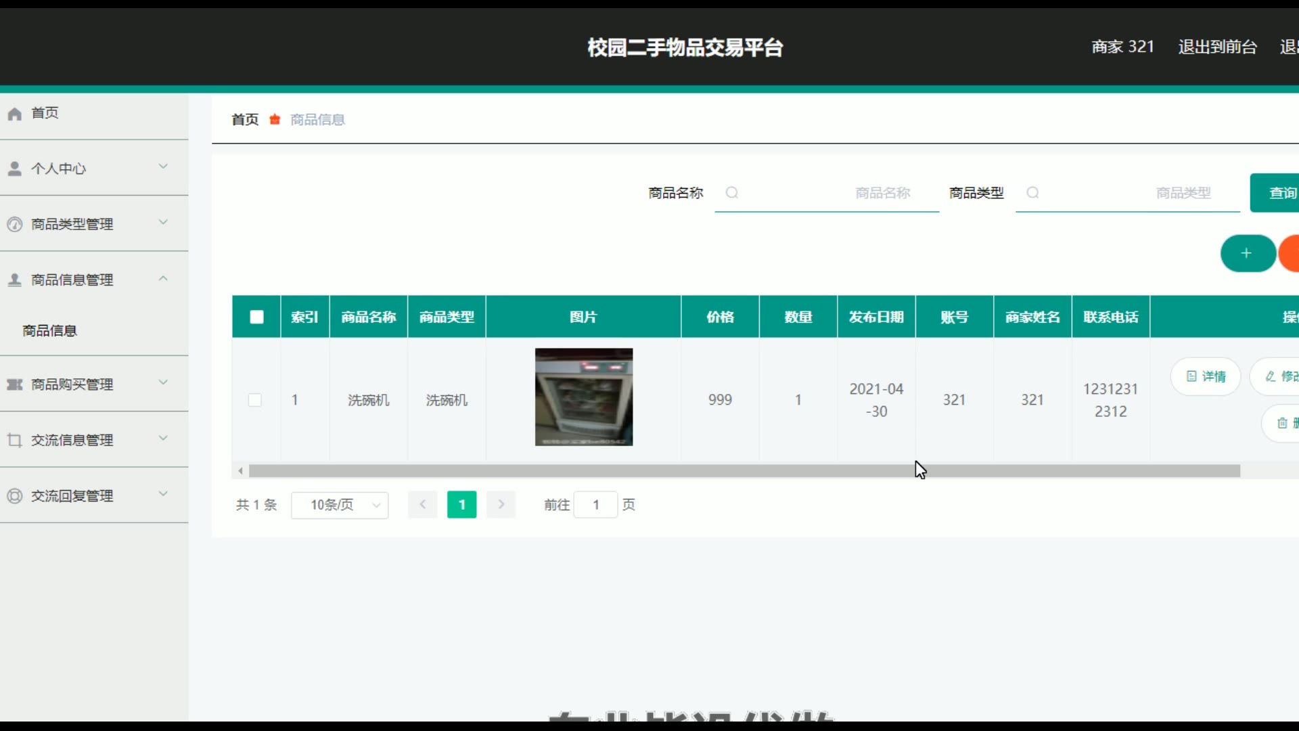Expand the 个人中心 menu chevron
Viewport: 1299px width, 731px height.
(163, 167)
